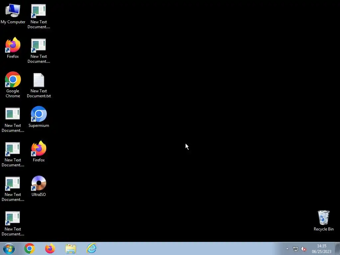
Task: Select the Recycle Bin icon
Action: [323, 220]
